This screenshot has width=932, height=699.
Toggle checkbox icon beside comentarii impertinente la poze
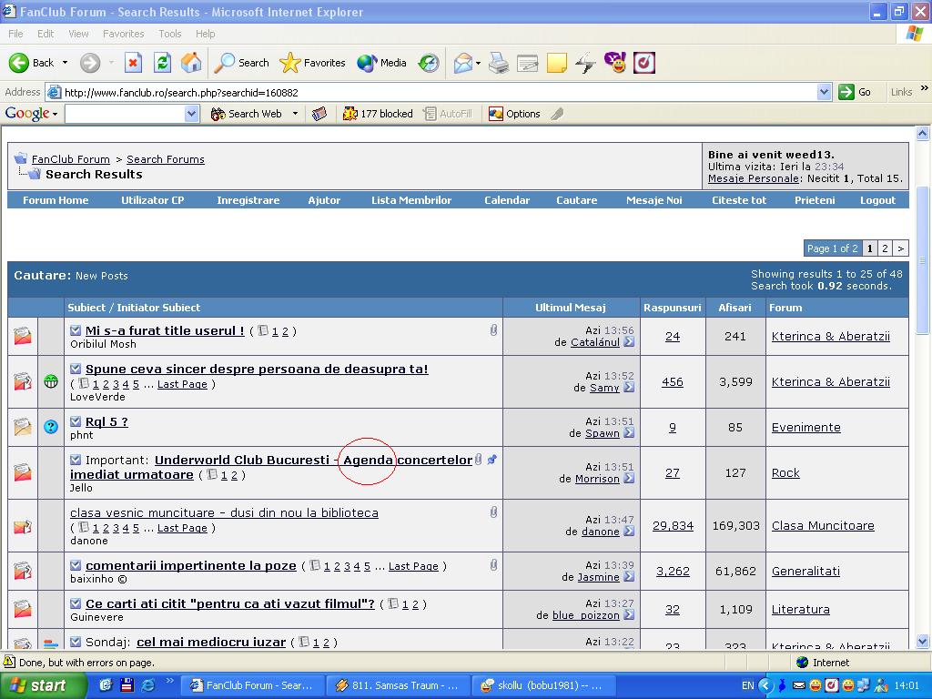pyautogui.click(x=76, y=566)
